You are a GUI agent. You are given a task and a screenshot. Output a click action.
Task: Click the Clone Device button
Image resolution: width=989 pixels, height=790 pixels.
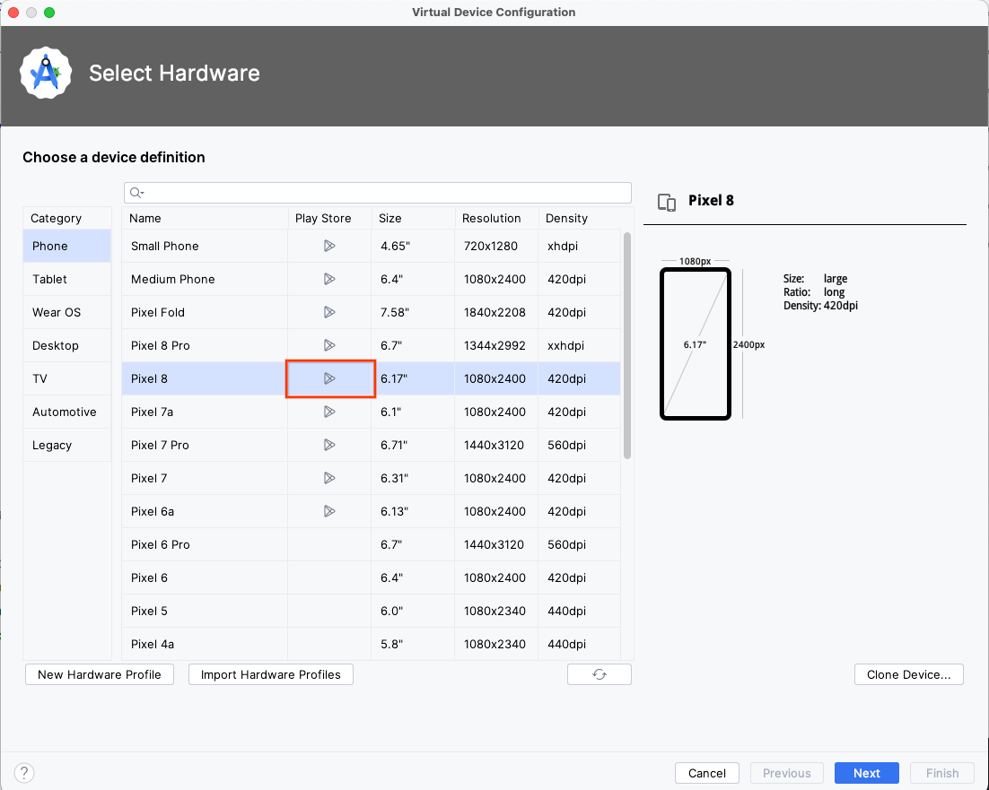[908, 673]
